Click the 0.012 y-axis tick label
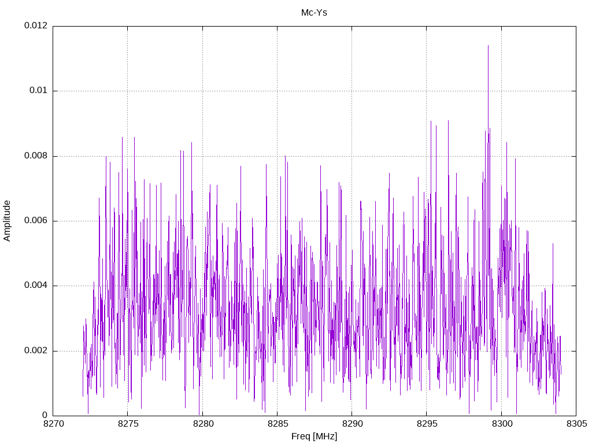Viewport: 592px width, 444px height. click(36, 25)
